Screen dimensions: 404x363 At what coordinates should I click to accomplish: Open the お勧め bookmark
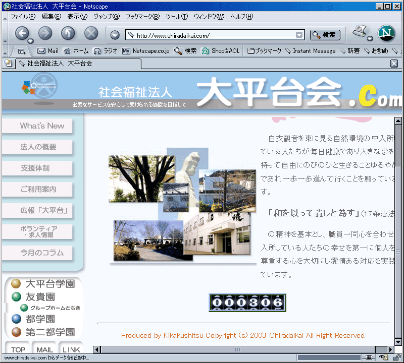(x=376, y=51)
